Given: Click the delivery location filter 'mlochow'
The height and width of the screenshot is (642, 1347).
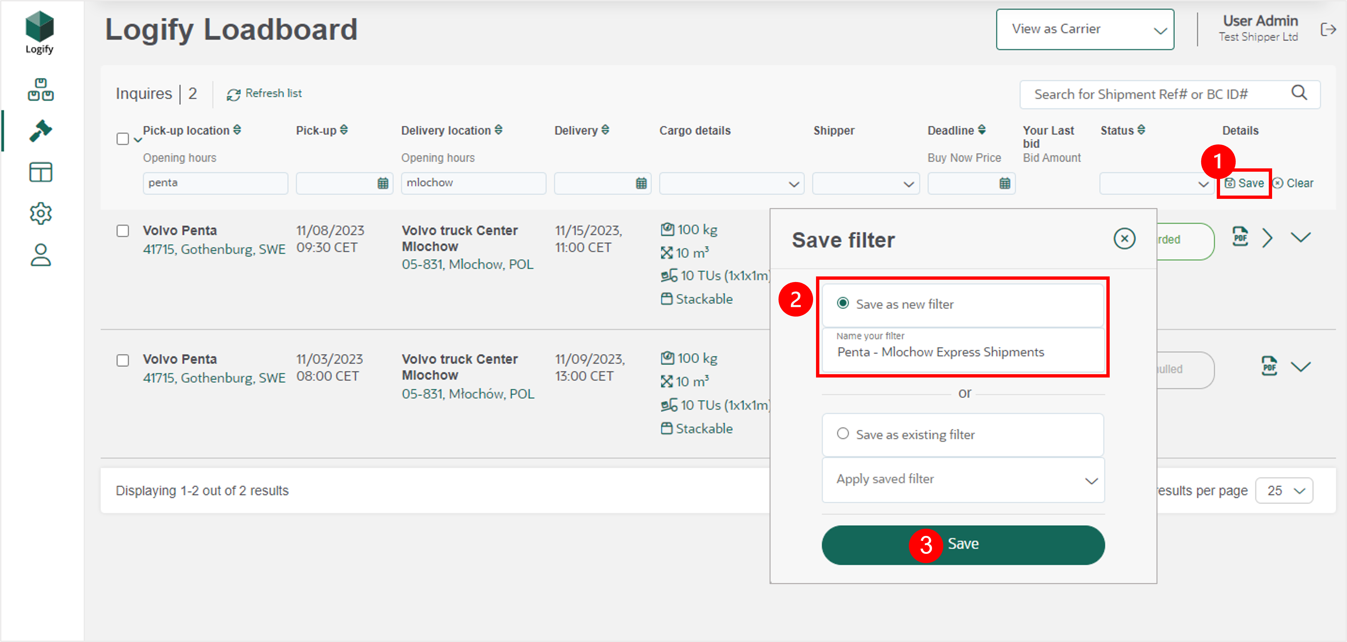Looking at the screenshot, I should pos(473,184).
